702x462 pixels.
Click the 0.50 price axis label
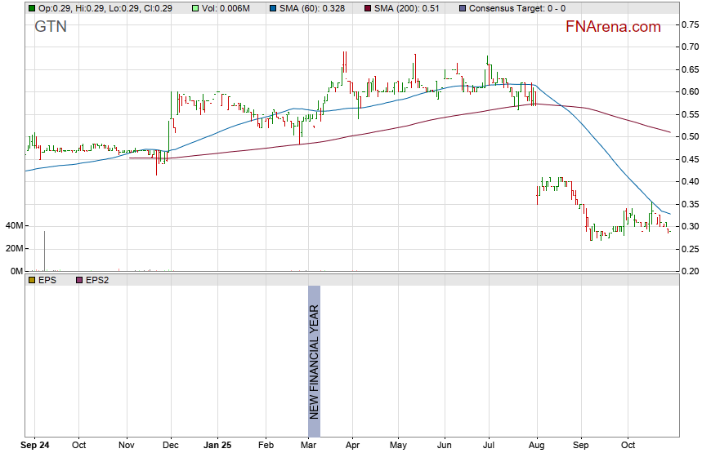691,136
